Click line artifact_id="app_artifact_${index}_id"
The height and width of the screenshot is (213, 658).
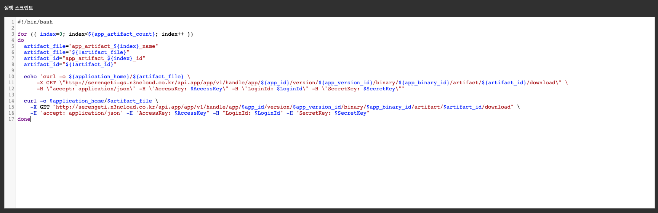coord(85,58)
